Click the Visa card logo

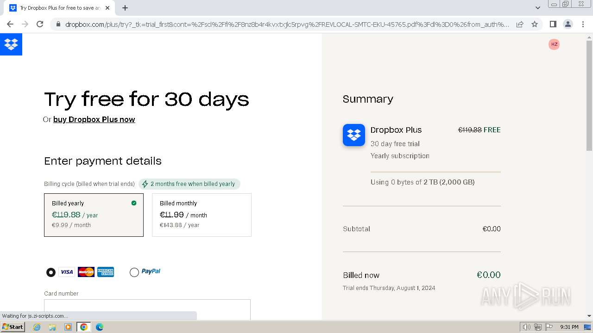[67, 272]
